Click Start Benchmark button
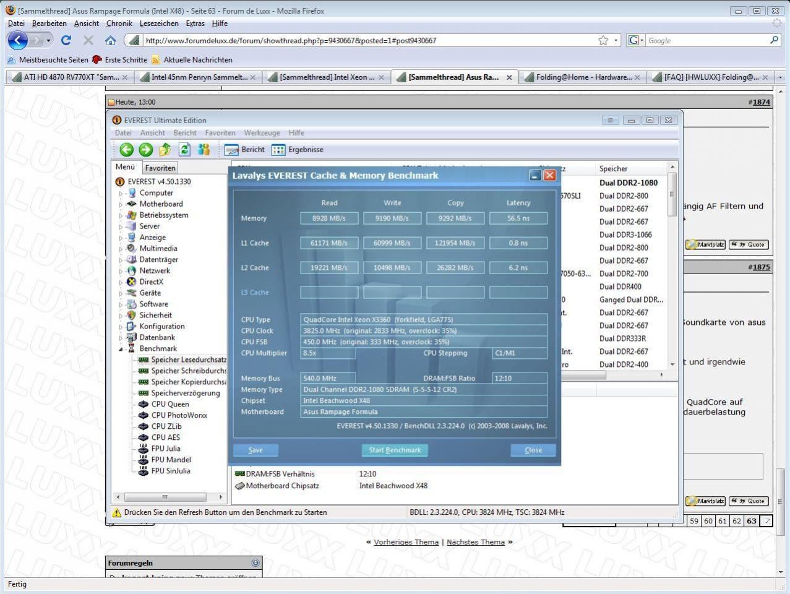Image resolution: width=790 pixels, height=594 pixels. pos(395,450)
